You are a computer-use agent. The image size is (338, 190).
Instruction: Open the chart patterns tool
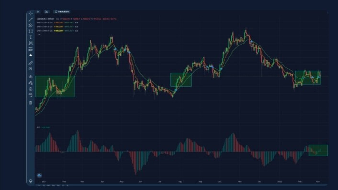(31, 43)
